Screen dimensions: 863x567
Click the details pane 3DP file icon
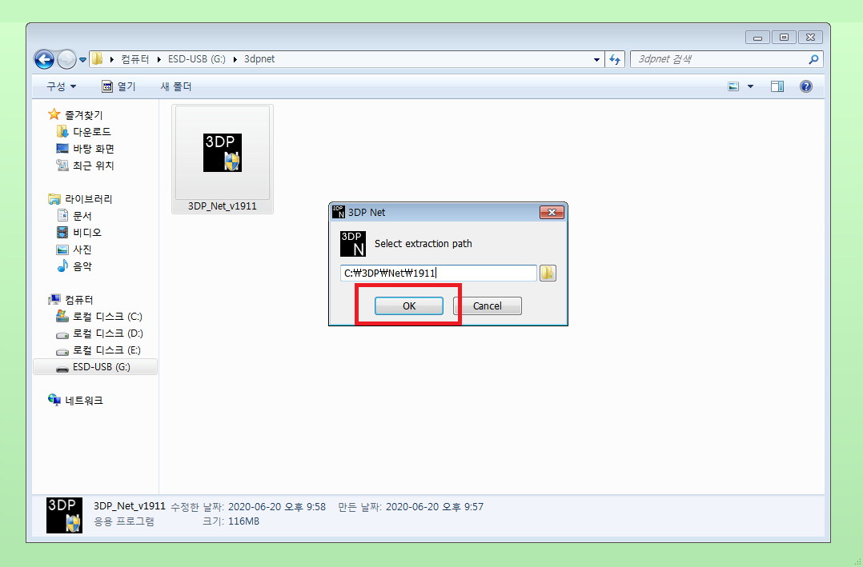[64, 515]
